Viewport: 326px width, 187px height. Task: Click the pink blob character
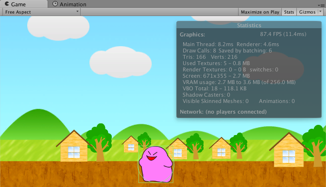(x=156, y=164)
